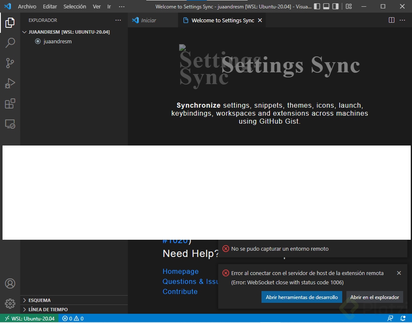The width and height of the screenshot is (412, 323).
Task: Open the Explorer view in activity bar
Action: point(10,23)
